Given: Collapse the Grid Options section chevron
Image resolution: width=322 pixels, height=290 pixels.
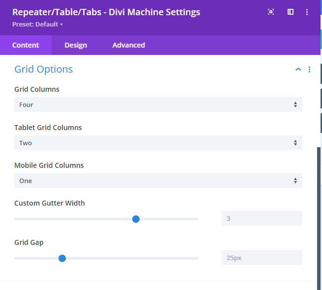Looking at the screenshot, I should click(x=298, y=70).
